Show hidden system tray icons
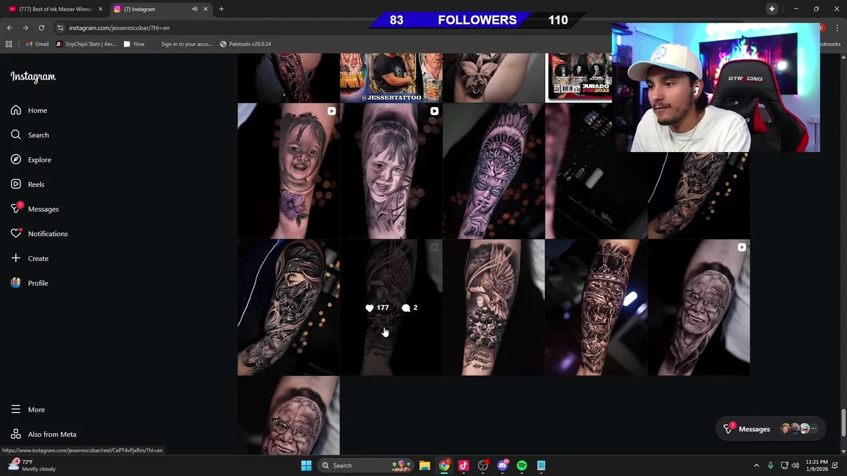 coord(756,465)
